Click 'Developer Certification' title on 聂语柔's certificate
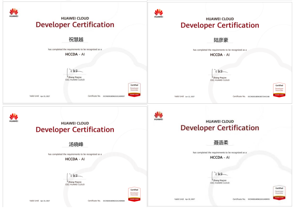296x209 pixels. point(220,128)
